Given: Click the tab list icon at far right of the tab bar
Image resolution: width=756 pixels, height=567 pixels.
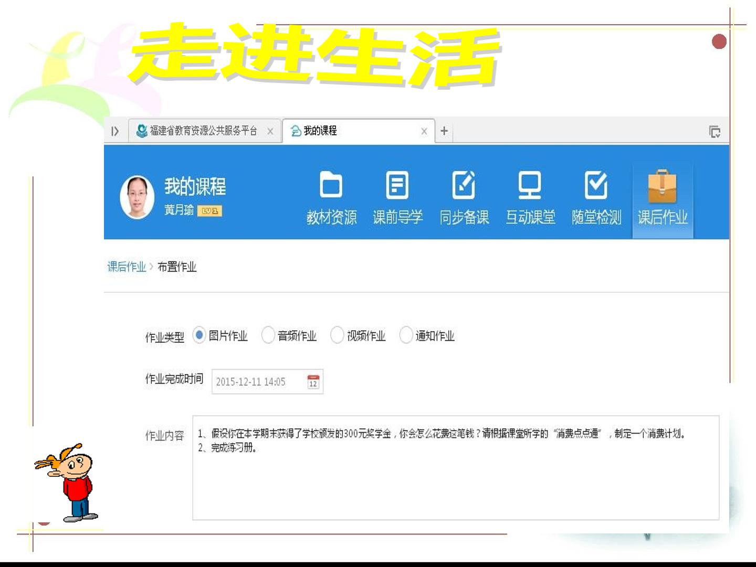Looking at the screenshot, I should [x=715, y=131].
